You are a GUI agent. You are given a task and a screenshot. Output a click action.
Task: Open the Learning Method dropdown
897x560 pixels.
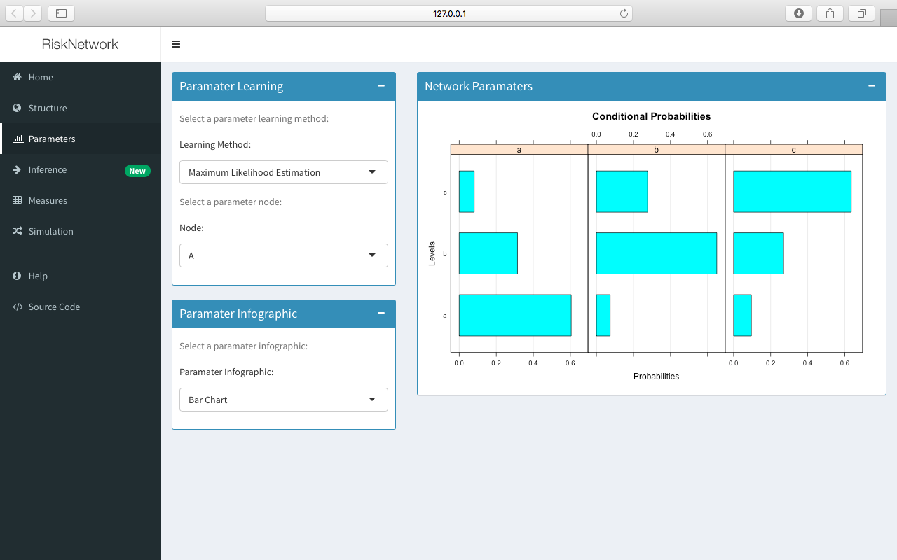click(284, 172)
